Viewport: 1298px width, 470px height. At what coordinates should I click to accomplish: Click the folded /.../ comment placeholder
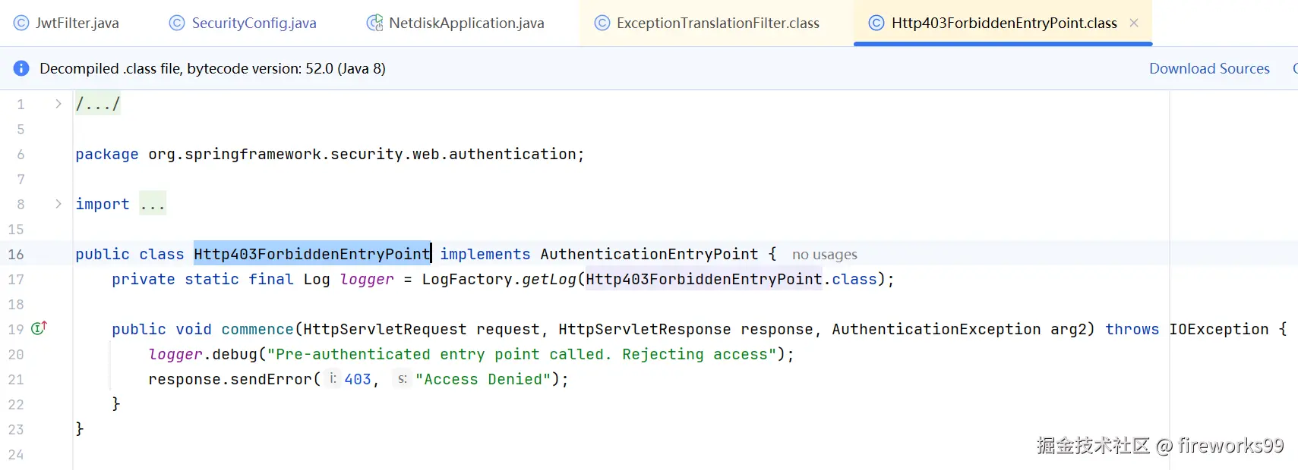[98, 104]
